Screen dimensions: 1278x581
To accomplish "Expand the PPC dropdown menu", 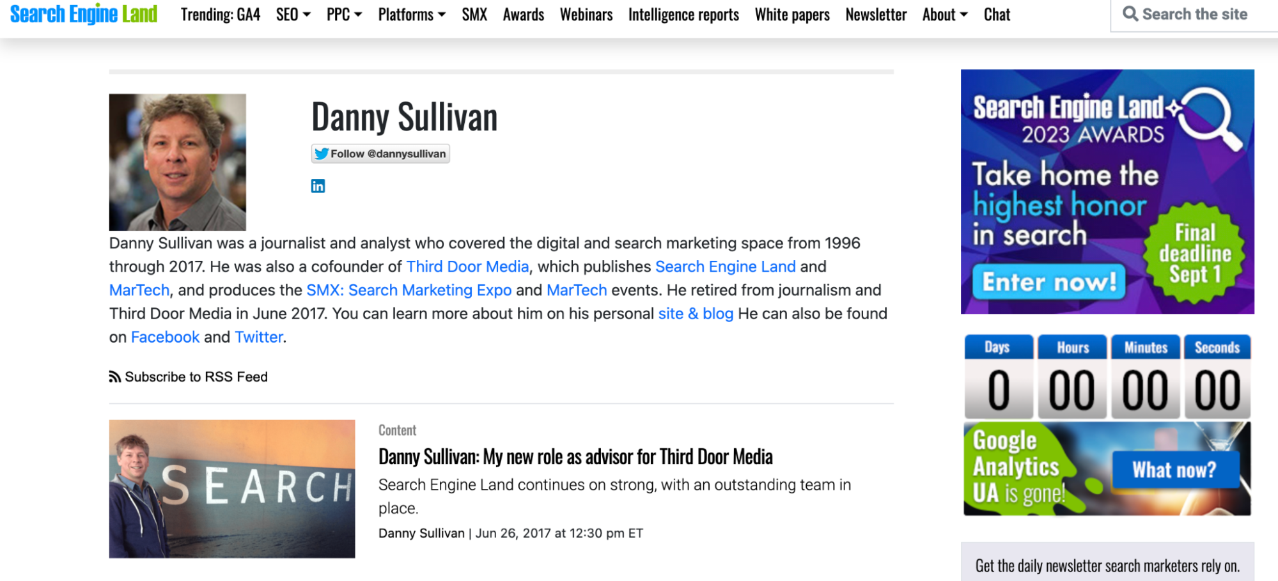I will click(345, 15).
